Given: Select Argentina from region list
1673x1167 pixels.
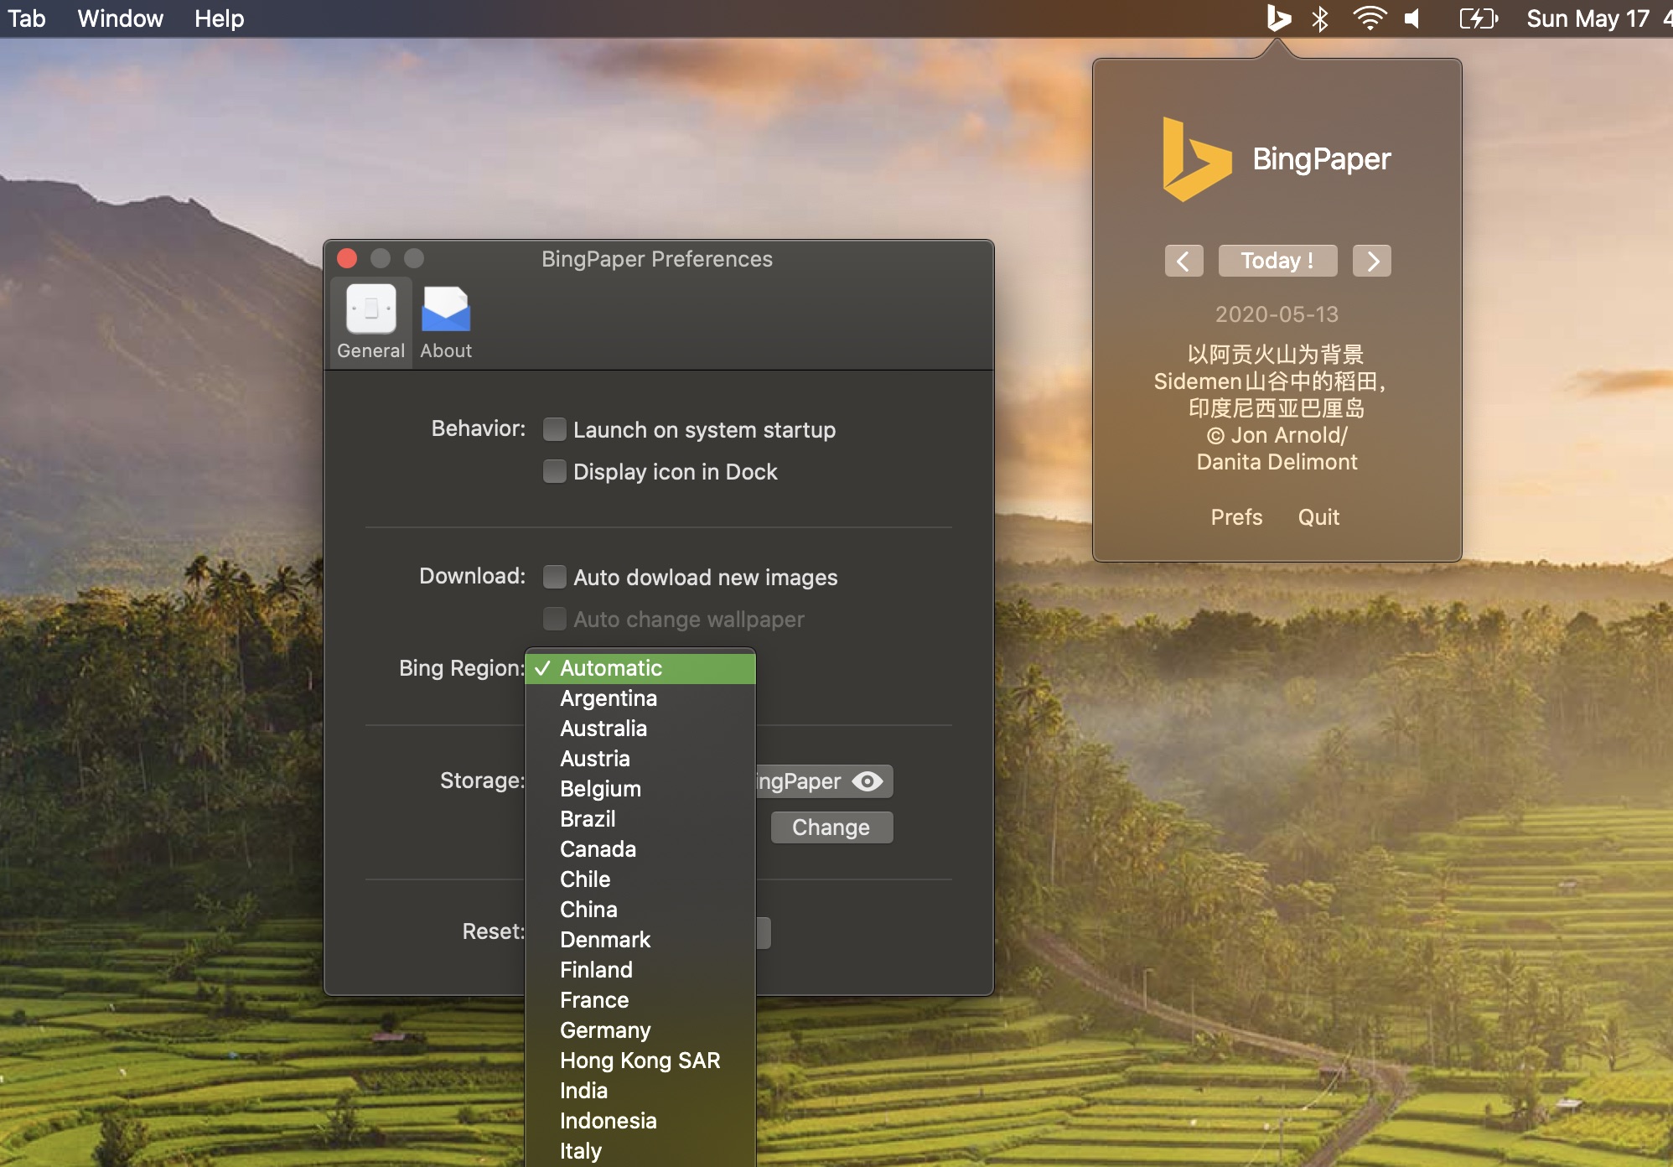Looking at the screenshot, I should coord(609,698).
